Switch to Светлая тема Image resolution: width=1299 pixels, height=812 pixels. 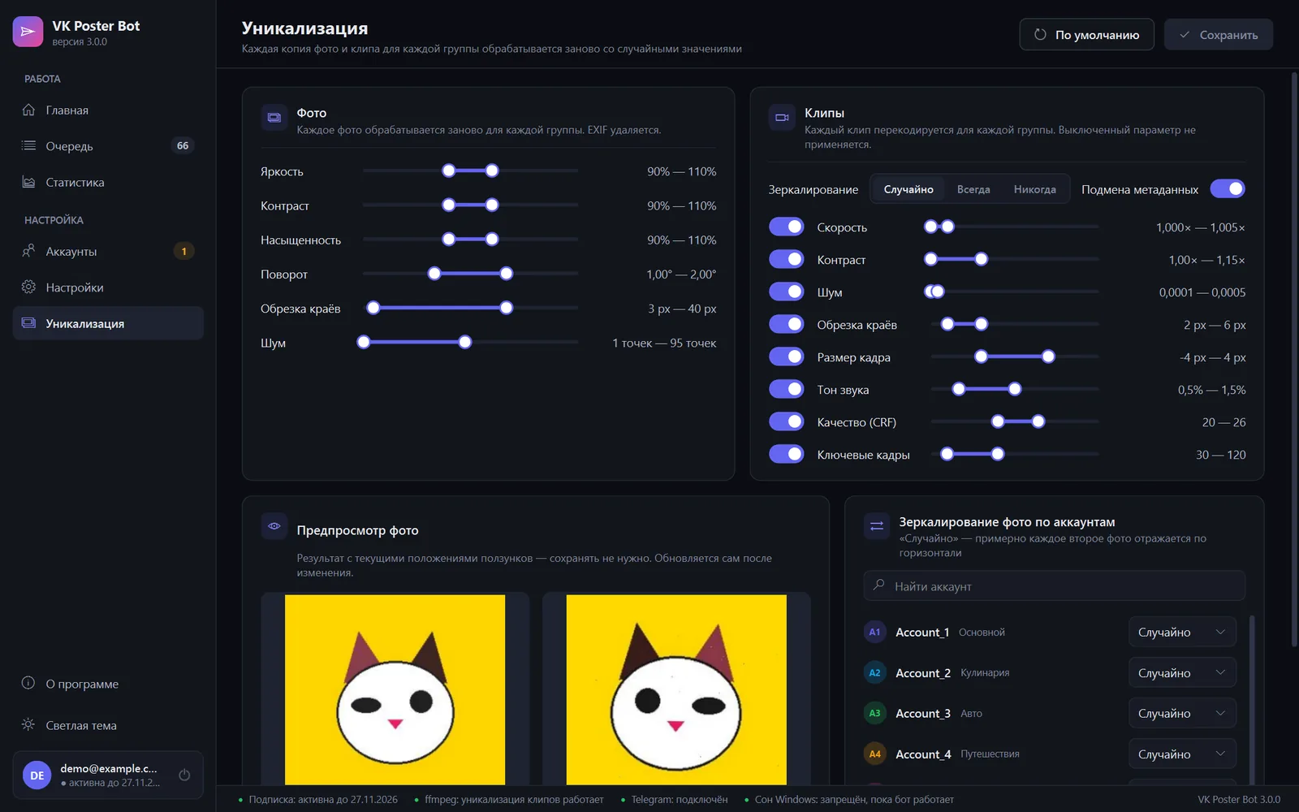(x=108, y=725)
